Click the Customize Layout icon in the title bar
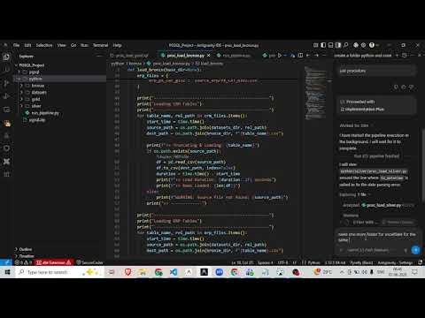 (x=315, y=45)
